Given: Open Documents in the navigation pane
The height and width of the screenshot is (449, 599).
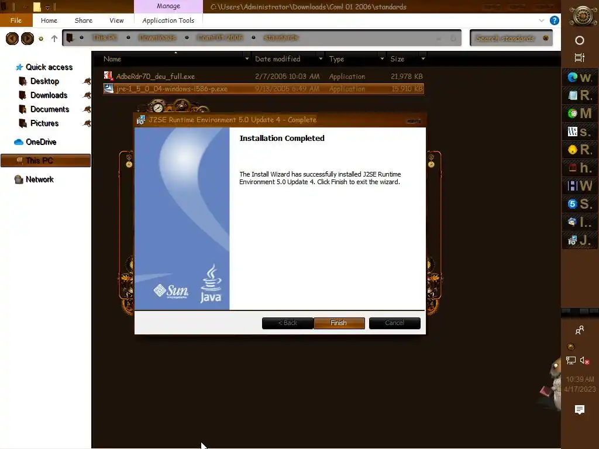Looking at the screenshot, I should pos(50,109).
